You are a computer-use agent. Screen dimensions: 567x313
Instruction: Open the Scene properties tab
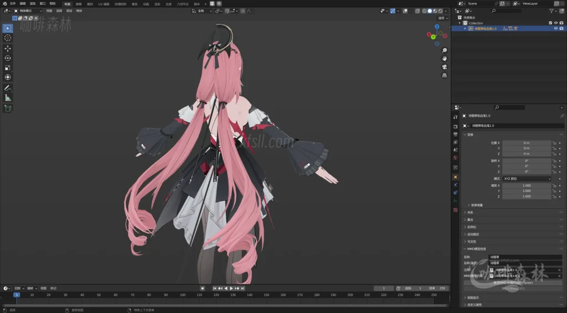(x=455, y=150)
